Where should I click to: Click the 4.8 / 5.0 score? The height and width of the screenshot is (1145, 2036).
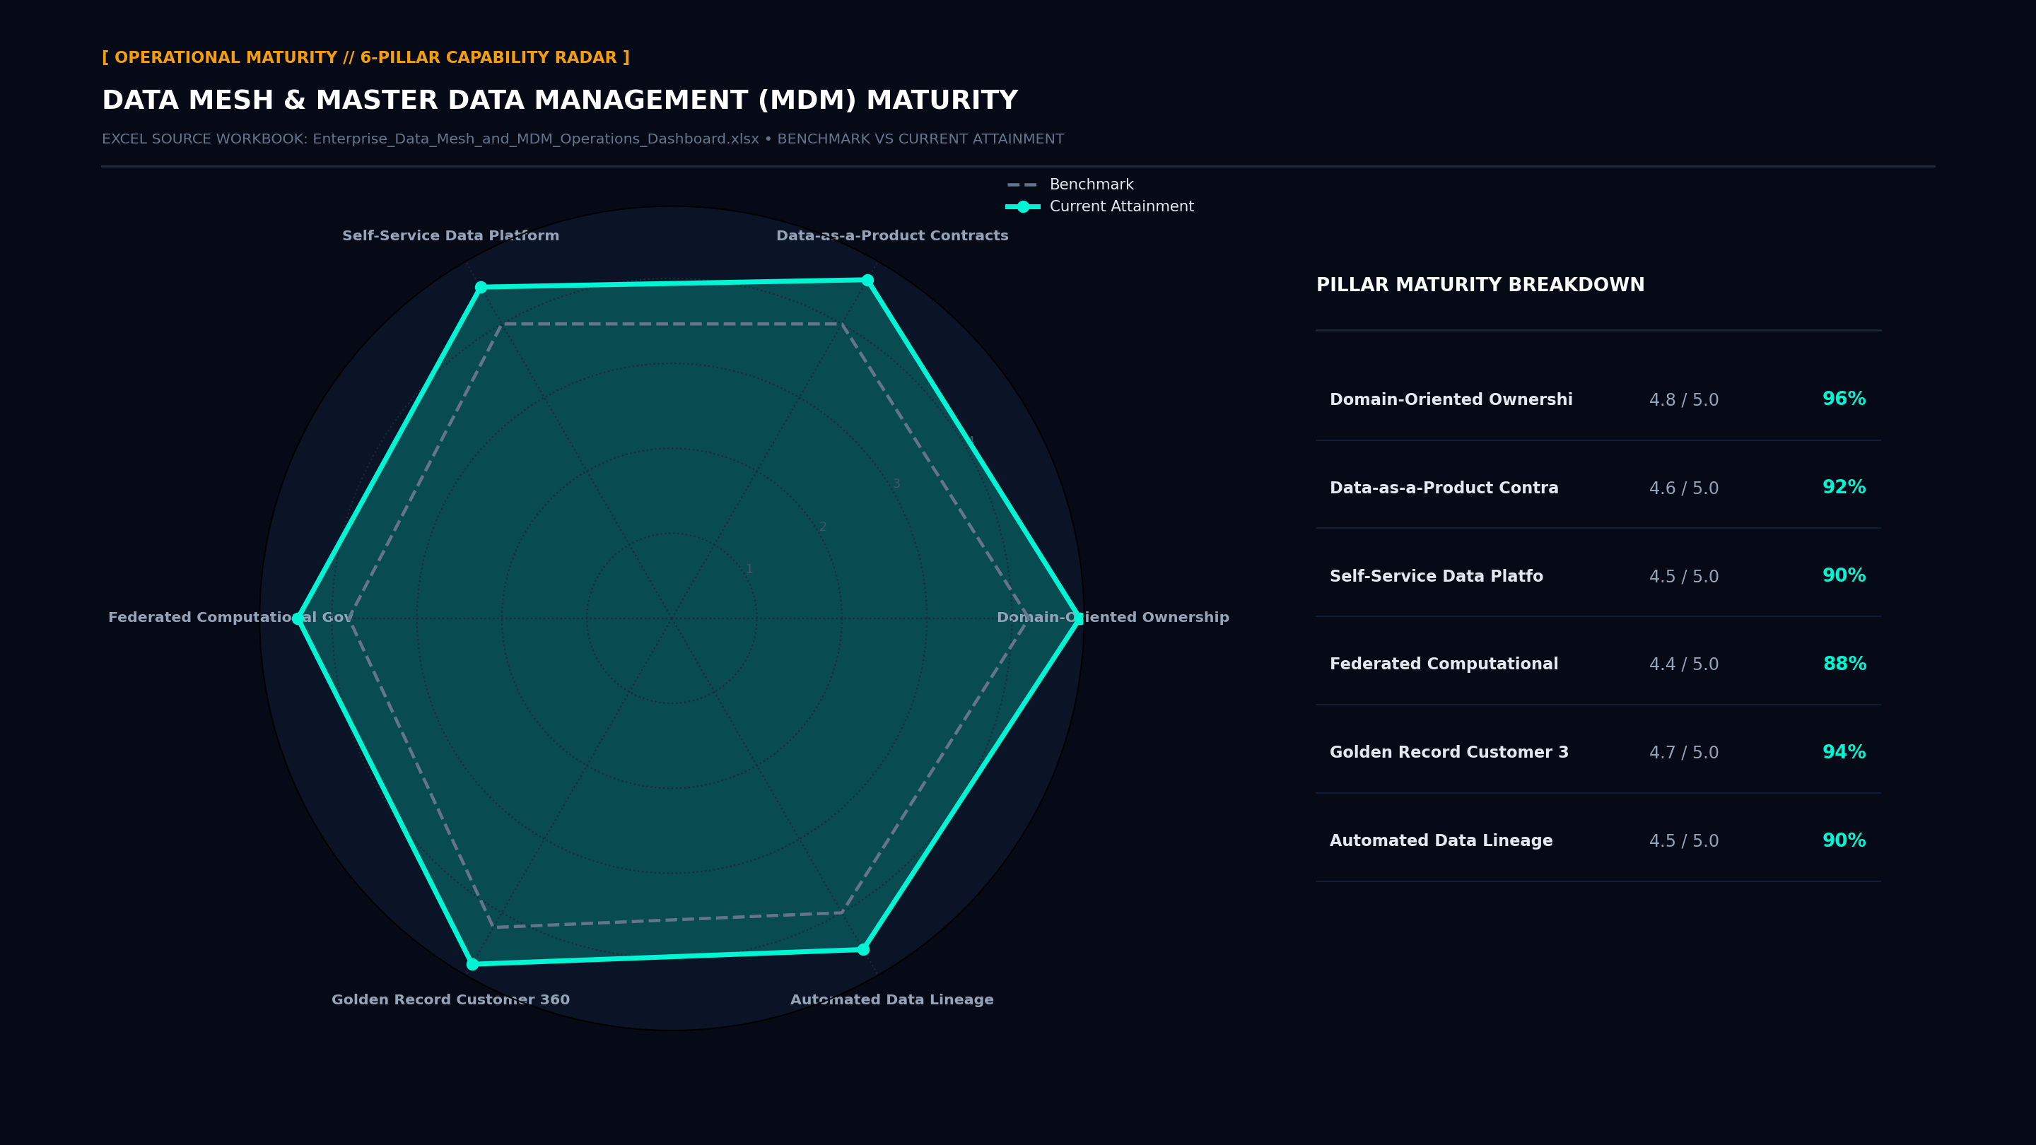(x=1684, y=401)
